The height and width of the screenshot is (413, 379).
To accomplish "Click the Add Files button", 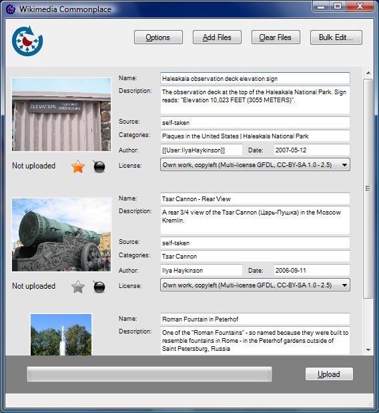I will pyautogui.click(x=217, y=37).
